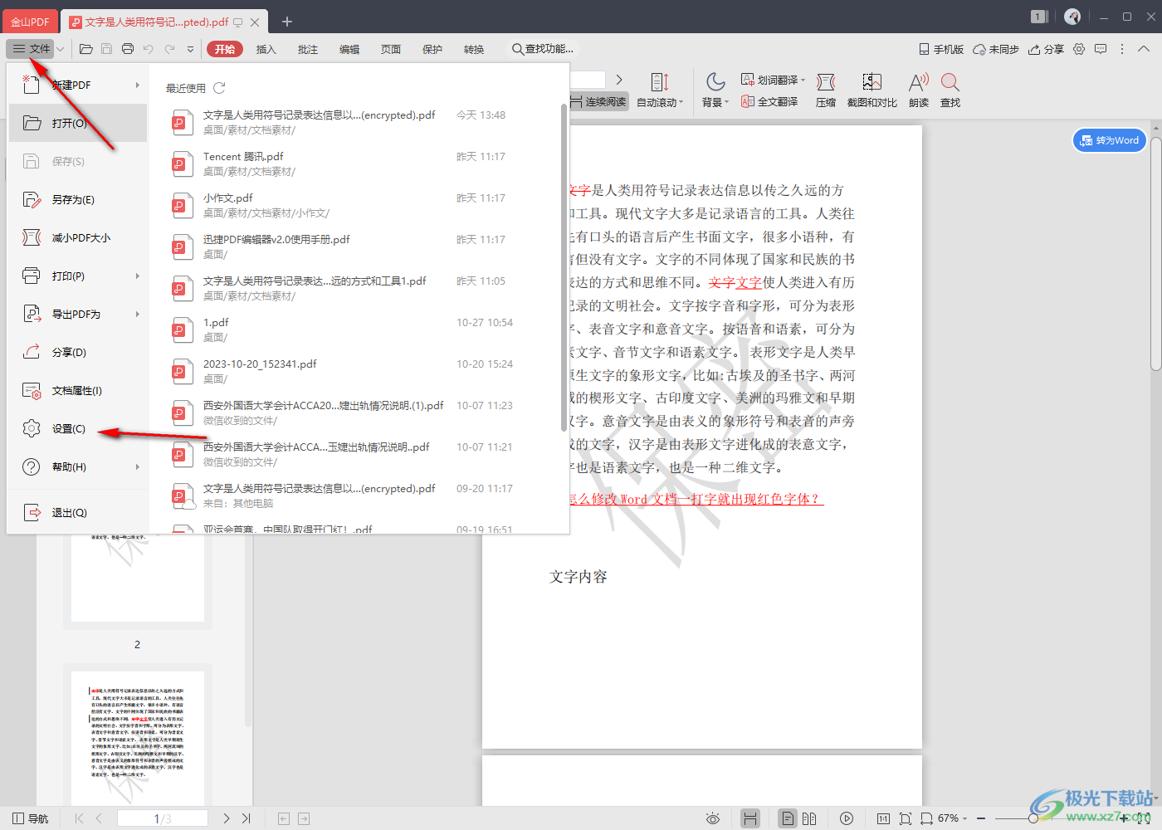1162x830 pixels.
Task: Open the 压缩 compress tool
Action: click(826, 90)
